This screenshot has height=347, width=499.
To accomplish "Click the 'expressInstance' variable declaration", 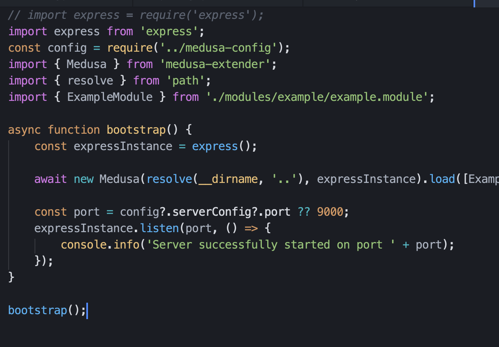I will [122, 146].
